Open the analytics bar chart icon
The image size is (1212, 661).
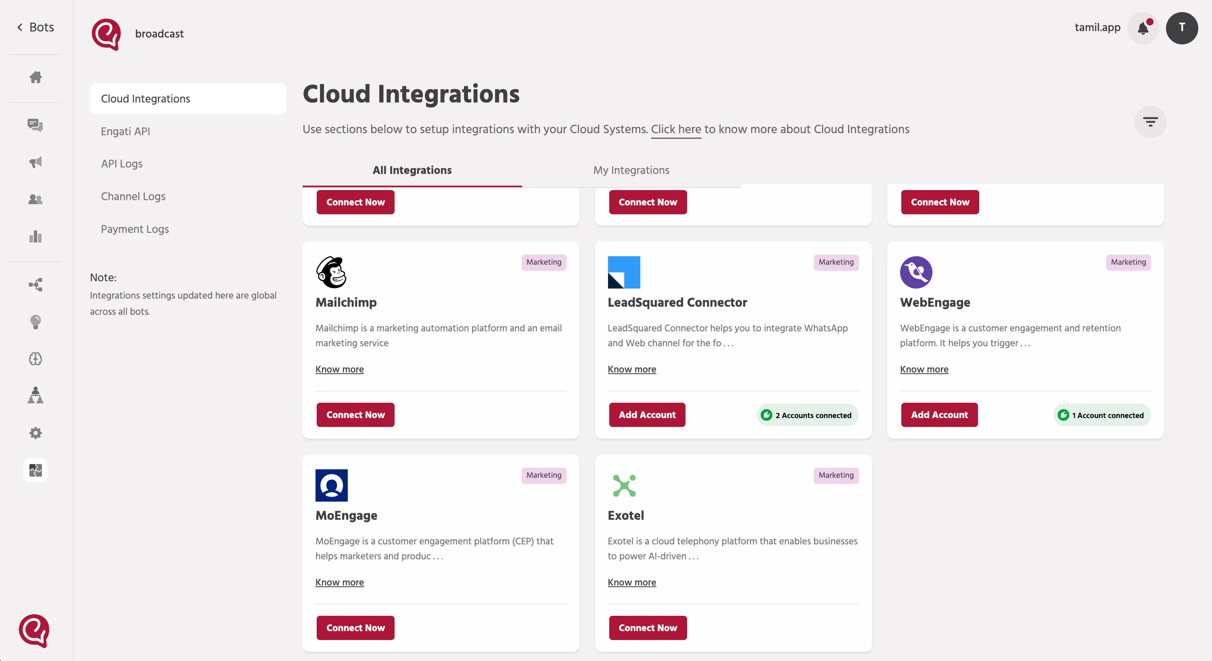35,236
